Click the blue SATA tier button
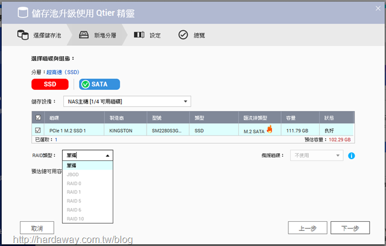The image size is (386, 246). coord(100,84)
